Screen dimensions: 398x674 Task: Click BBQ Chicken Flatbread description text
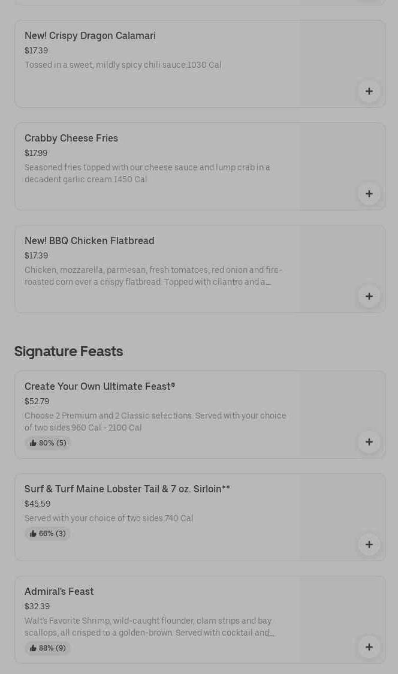click(153, 276)
